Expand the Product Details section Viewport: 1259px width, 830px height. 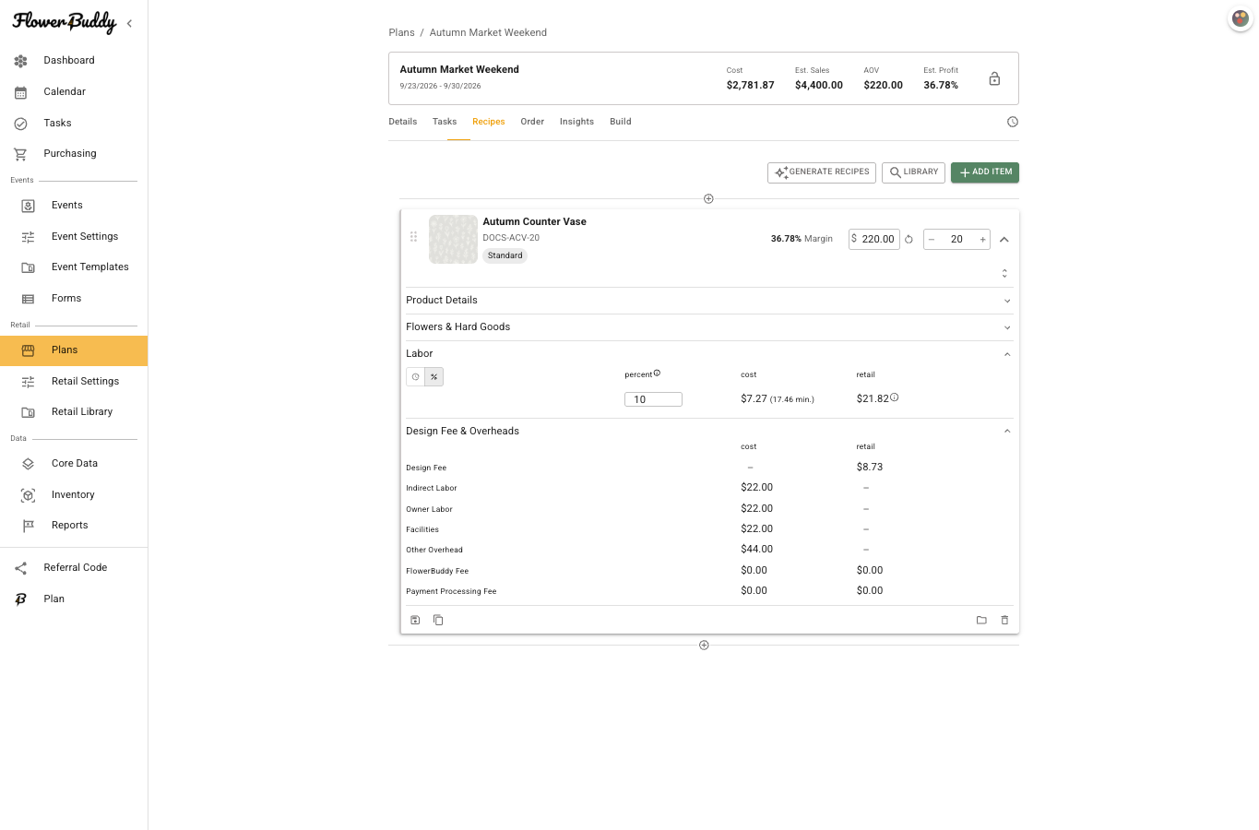pos(708,301)
